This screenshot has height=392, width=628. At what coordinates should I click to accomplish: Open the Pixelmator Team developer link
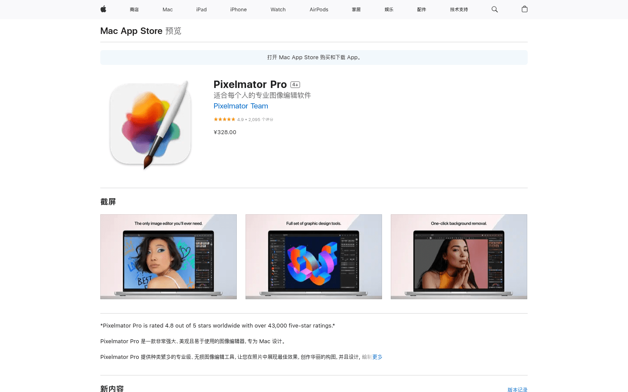click(241, 106)
